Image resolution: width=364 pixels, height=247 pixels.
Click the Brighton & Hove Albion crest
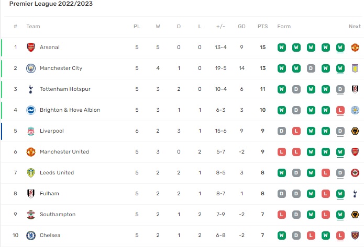(x=31, y=110)
